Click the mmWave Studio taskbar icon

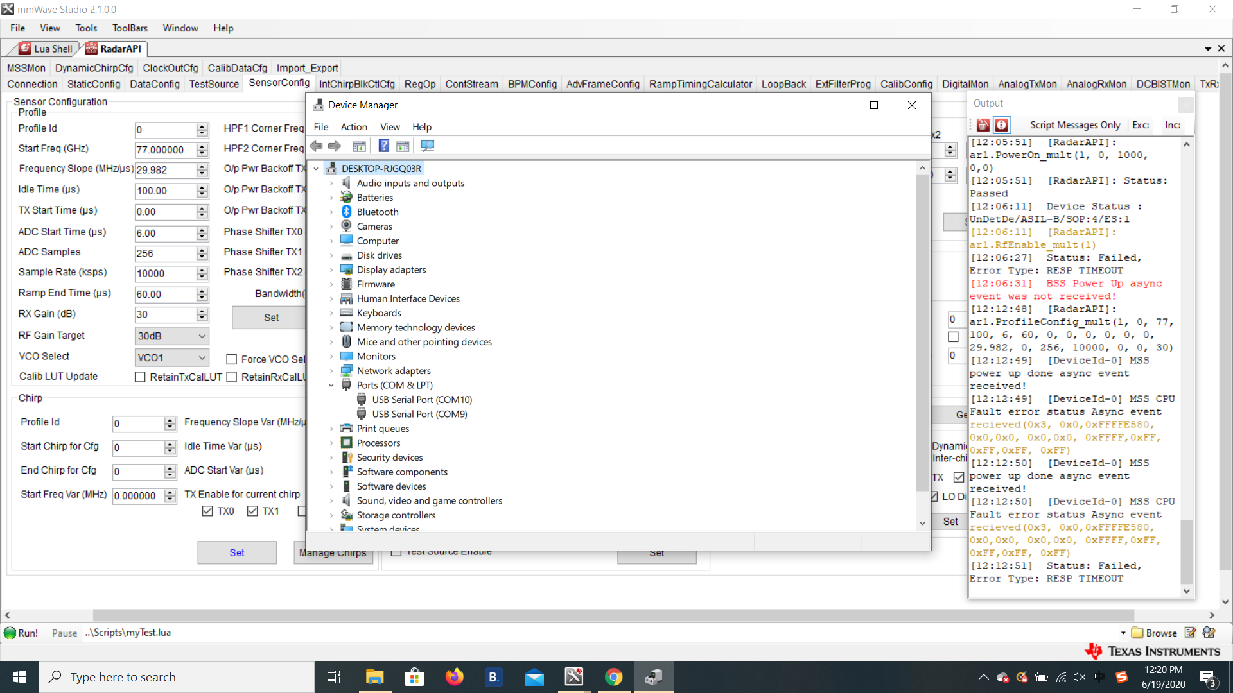[x=574, y=677]
